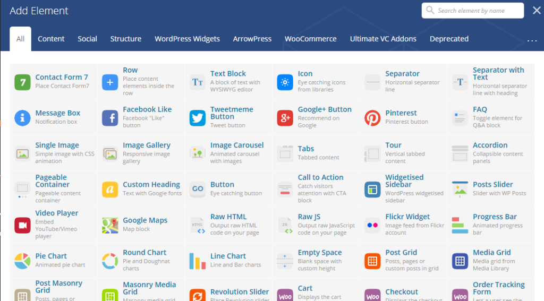Switch to the Social tab
This screenshot has width=544, height=301.
[x=88, y=39]
